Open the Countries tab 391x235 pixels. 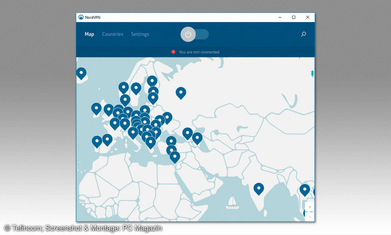pyautogui.click(x=112, y=34)
